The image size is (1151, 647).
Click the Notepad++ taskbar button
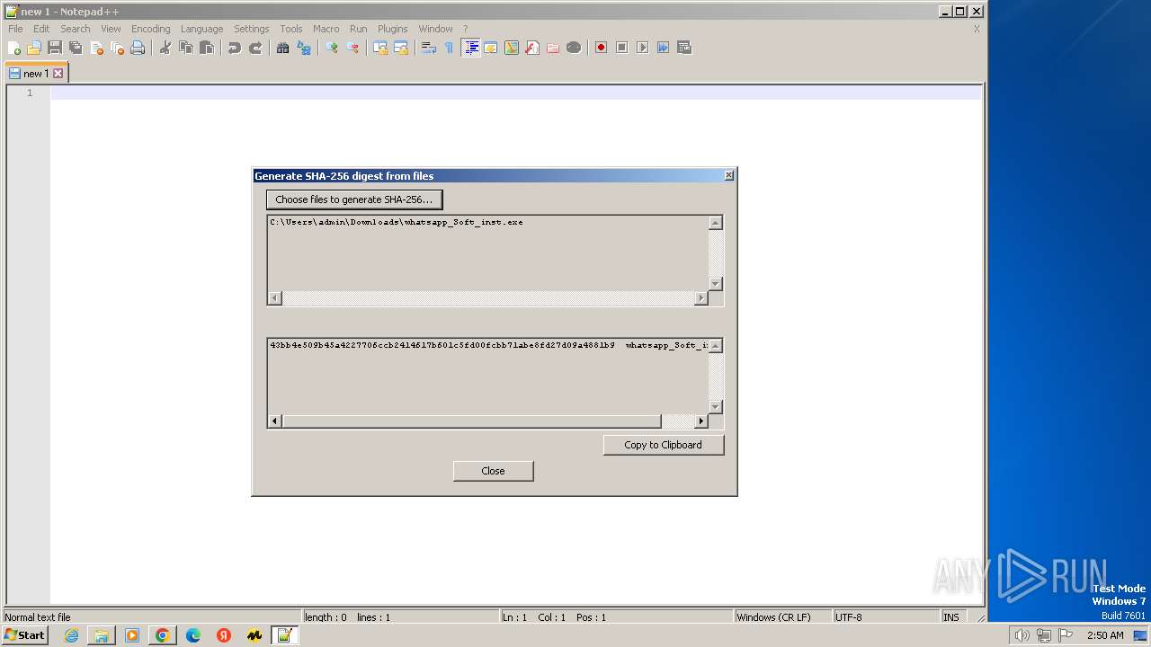tap(285, 635)
